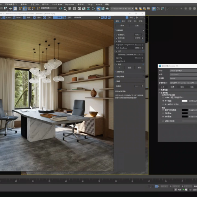Viewport: 197px width, 197px height.
Task: Click the white single-map color swatch
Action: point(184,101)
